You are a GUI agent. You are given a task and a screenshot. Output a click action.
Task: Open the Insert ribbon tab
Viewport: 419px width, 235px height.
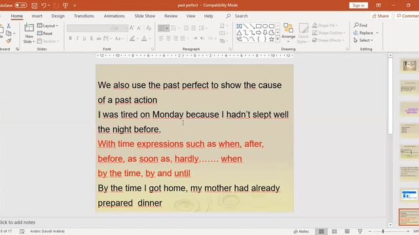[x=37, y=16]
